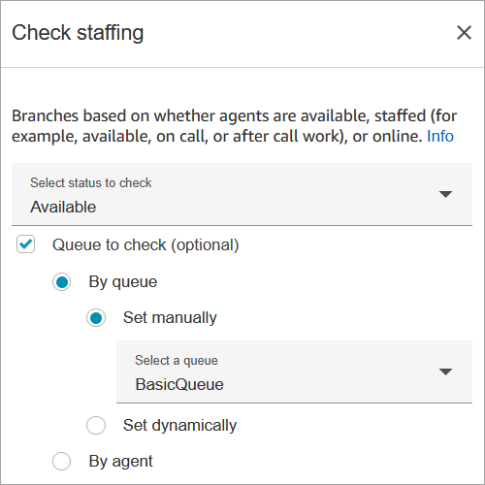This screenshot has width=485, height=485.
Task: Click the Check staffing panel title
Action: (x=78, y=33)
